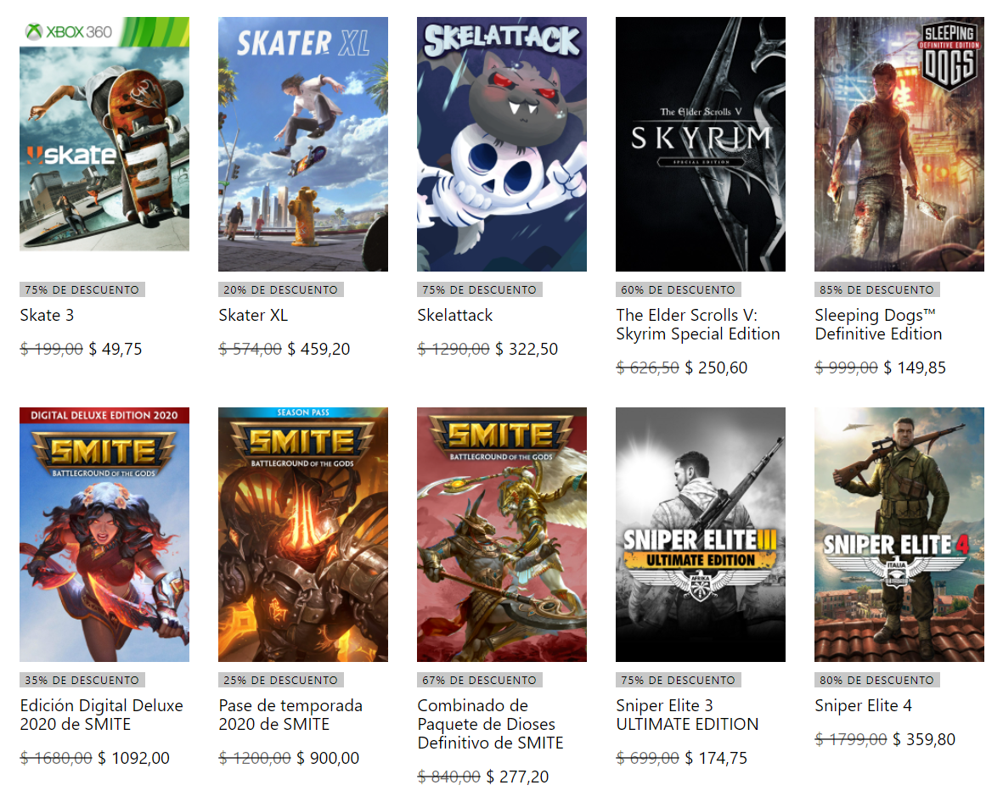The height and width of the screenshot is (802, 1003).
Task: Select the SMITE Season Pass cover
Action: click(303, 535)
